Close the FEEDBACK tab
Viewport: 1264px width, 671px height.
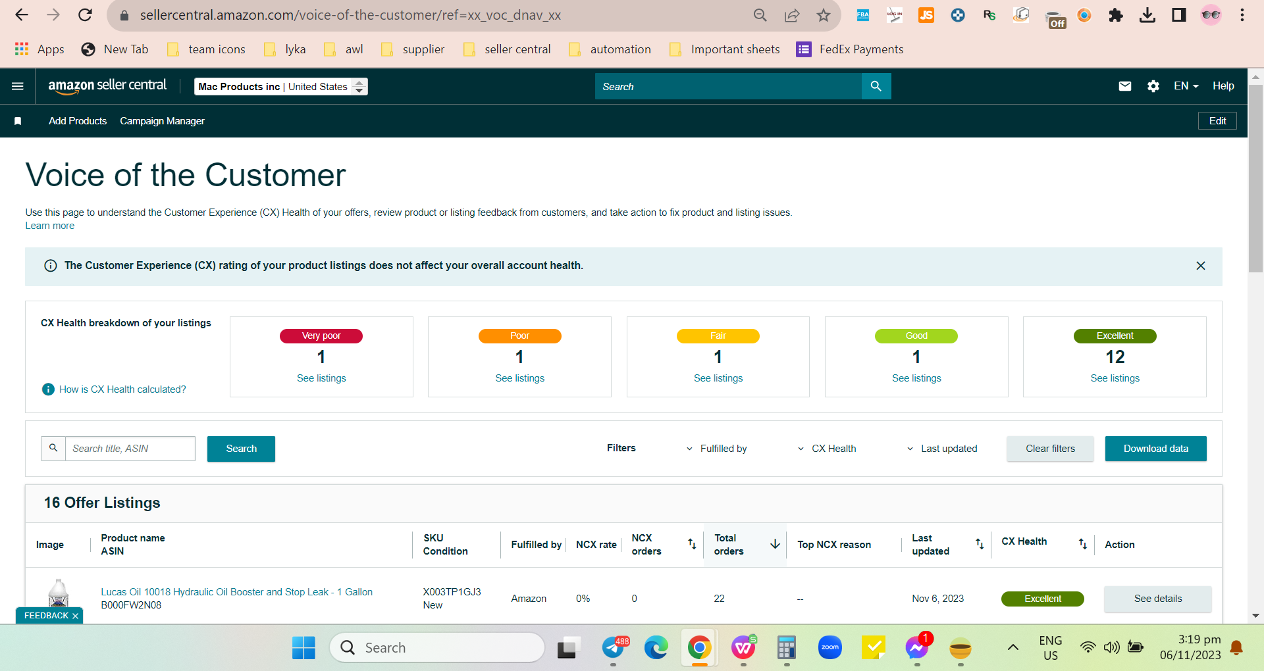75,616
